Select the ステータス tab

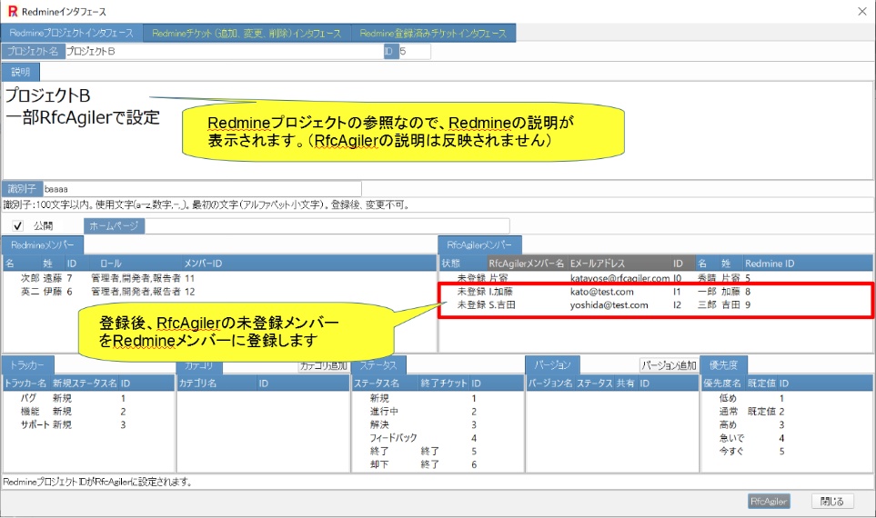tap(378, 365)
